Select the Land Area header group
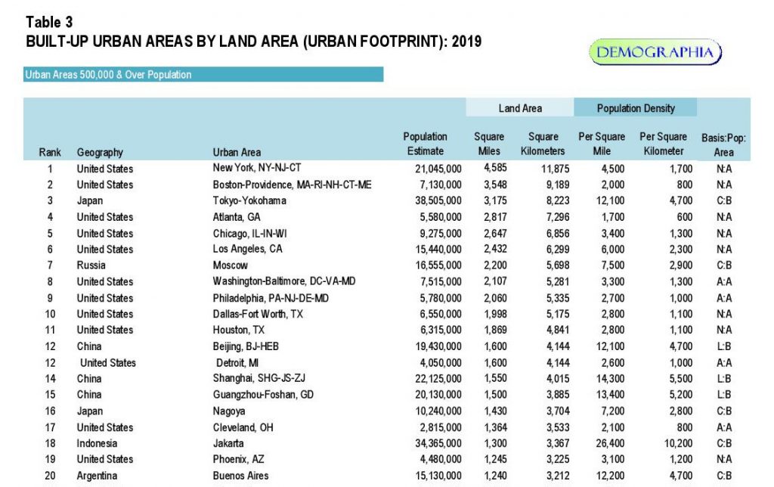The width and height of the screenshot is (774, 487). (519, 108)
